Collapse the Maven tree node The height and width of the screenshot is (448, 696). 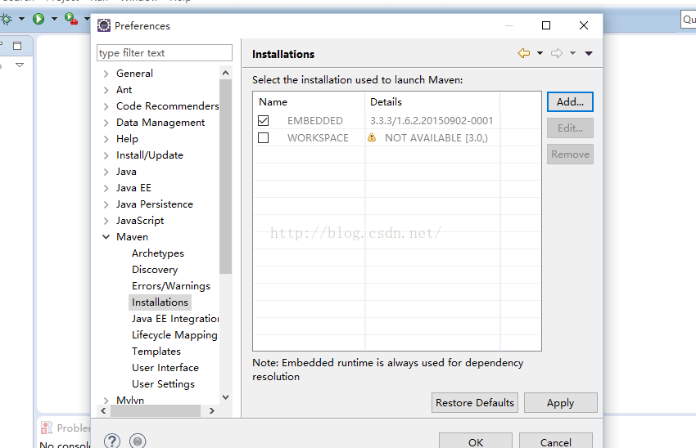coord(106,237)
